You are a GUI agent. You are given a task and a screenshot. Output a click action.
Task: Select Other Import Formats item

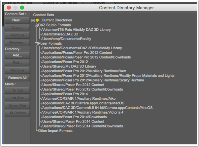click(x=55, y=131)
